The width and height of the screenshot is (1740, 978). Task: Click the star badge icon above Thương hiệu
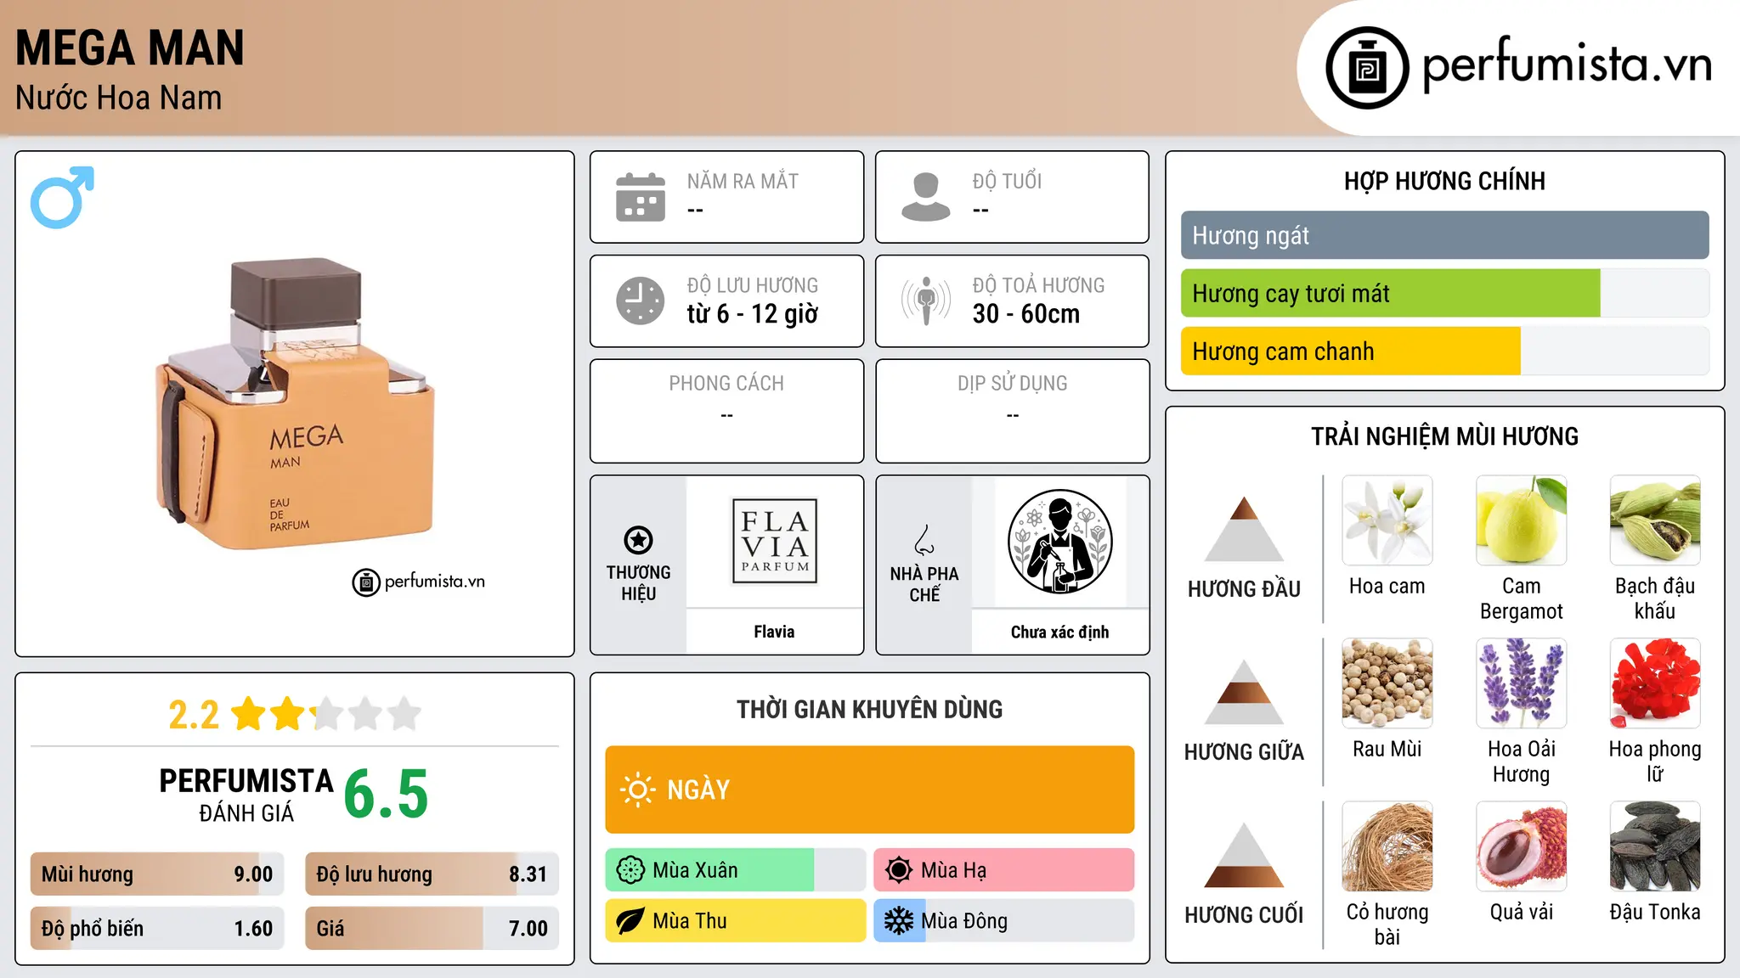(638, 540)
